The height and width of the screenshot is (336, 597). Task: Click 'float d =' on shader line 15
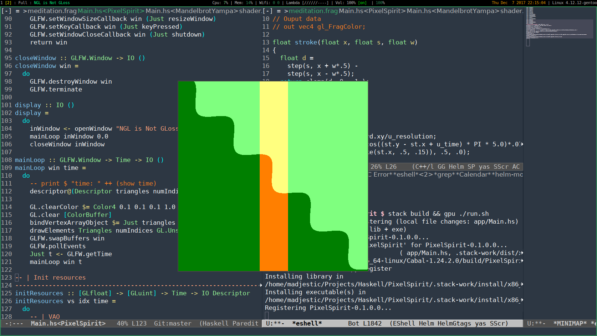[297, 58]
